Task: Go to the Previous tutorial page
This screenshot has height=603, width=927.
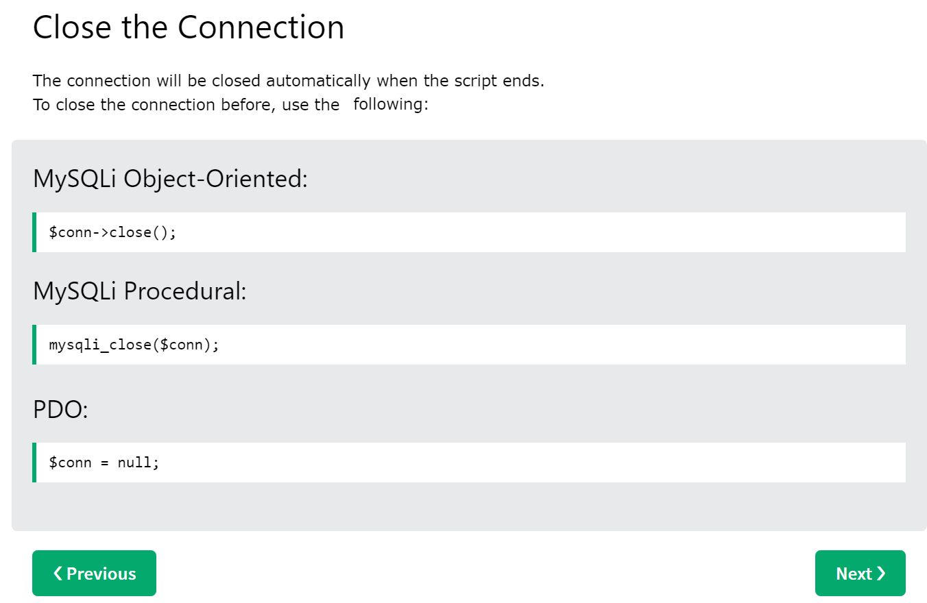Action: point(94,574)
